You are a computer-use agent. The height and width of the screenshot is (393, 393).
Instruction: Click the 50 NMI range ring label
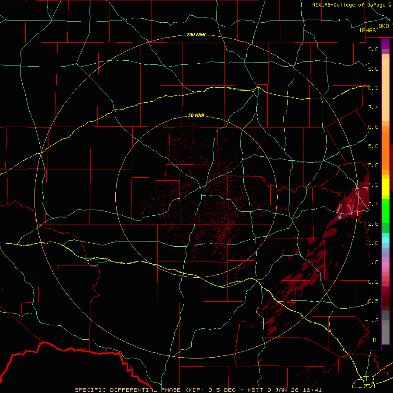196,116
